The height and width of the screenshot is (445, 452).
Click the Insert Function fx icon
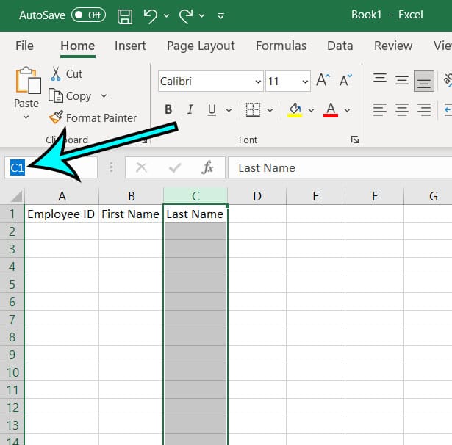coord(207,167)
